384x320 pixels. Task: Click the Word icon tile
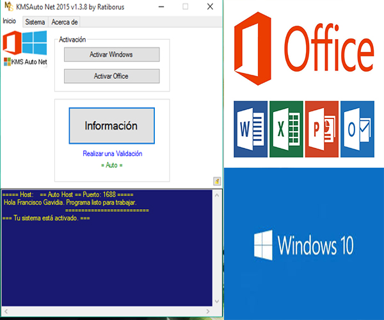[250, 129]
